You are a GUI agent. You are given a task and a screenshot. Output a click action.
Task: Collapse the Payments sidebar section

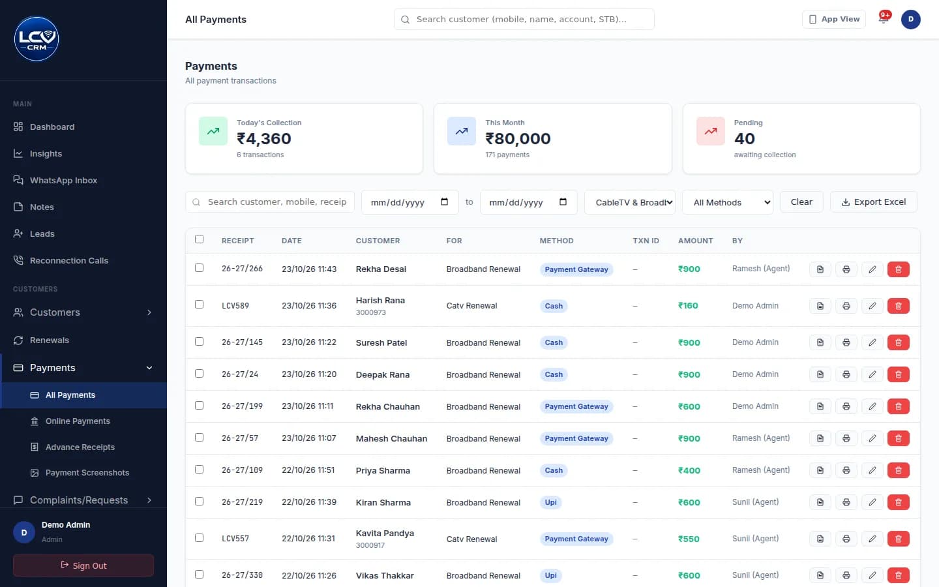[83, 368]
